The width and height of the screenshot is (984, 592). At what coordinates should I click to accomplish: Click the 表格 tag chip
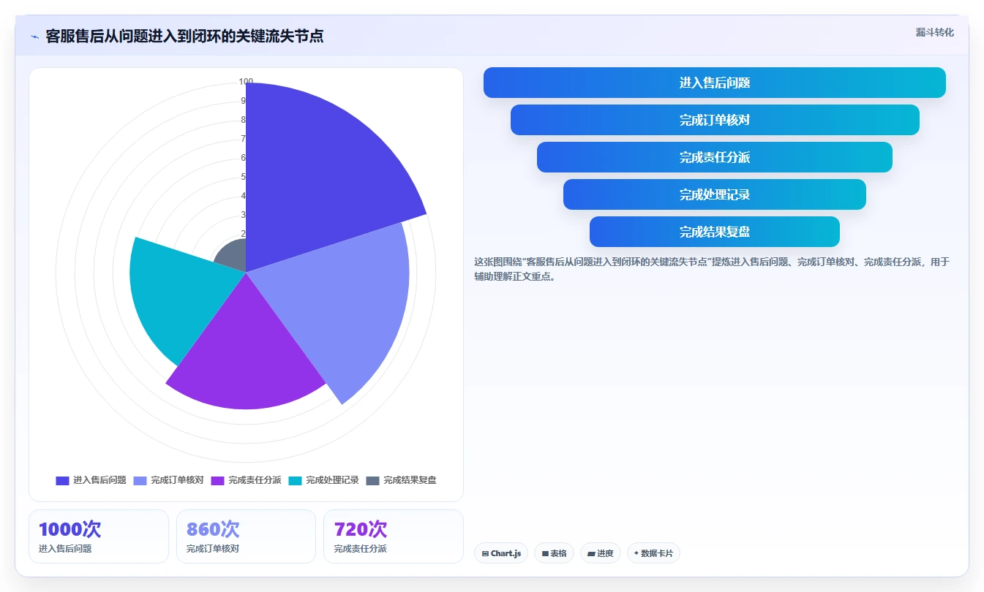pyautogui.click(x=554, y=553)
